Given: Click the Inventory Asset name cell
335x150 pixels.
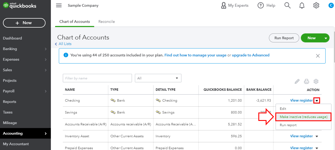Looking at the screenshot, I should tap(77, 136).
